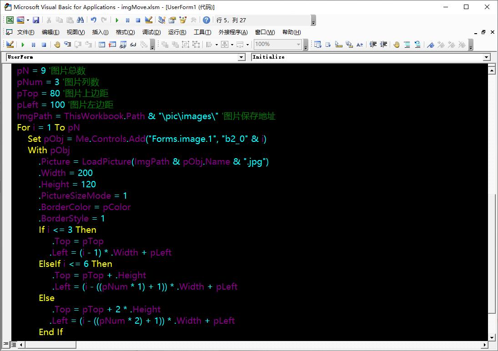Click the Undo arrow icon

coord(93,20)
